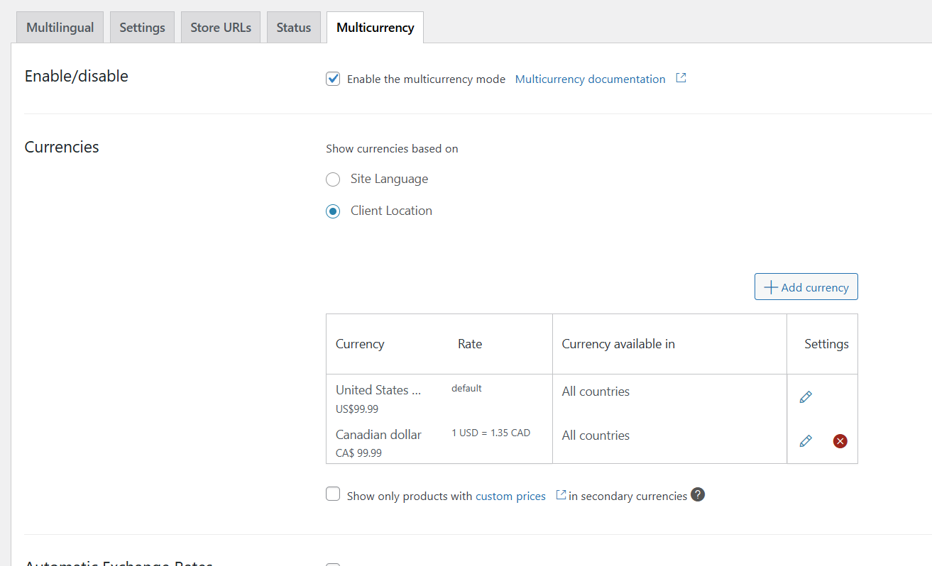
Task: Click the United States currency row name
Action: click(378, 390)
